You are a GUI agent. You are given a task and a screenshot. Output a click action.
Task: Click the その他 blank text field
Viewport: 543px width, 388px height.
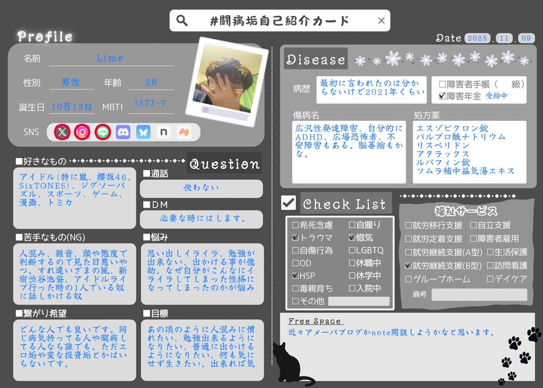tap(359, 302)
